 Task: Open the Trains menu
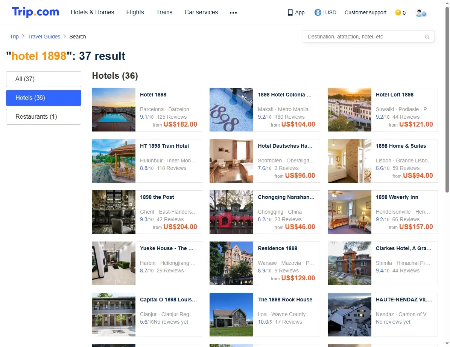(164, 12)
